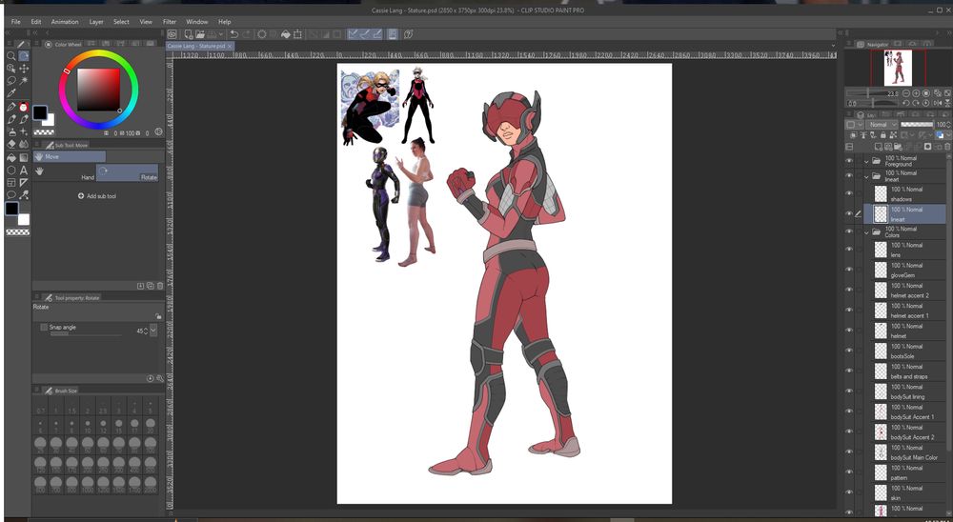Click the color wheel saturation square
The width and height of the screenshot is (953, 522).
coord(97,90)
